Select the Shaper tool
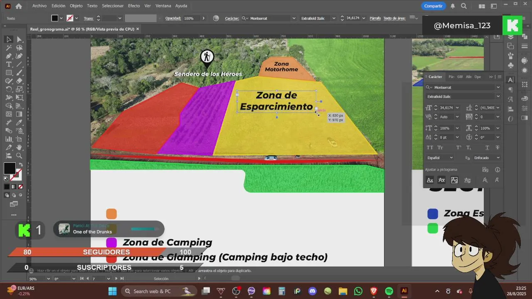This screenshot has height=299, width=532. click(9, 81)
